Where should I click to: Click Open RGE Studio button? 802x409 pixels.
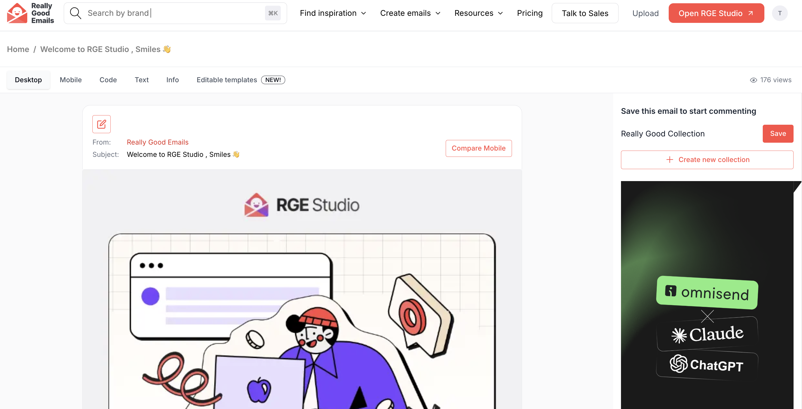tap(716, 13)
